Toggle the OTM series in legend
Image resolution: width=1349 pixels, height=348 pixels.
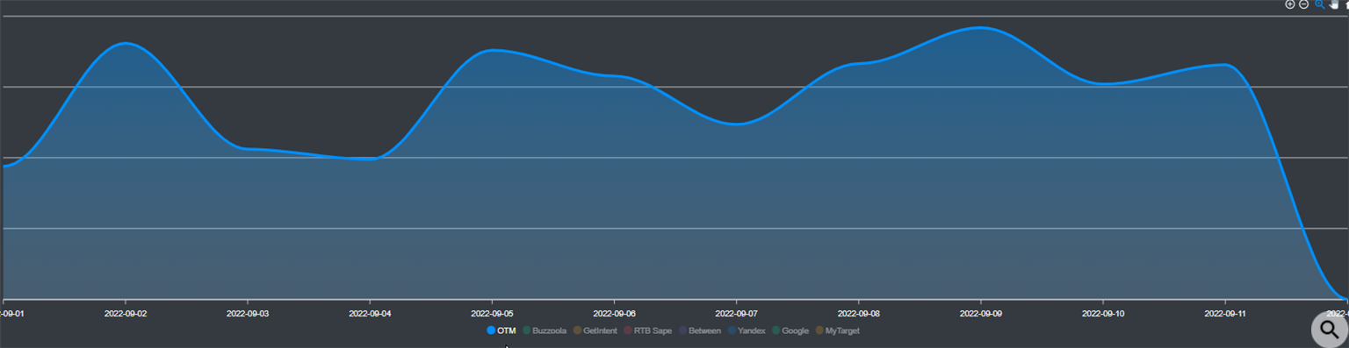pos(501,330)
